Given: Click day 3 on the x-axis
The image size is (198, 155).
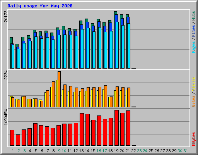Looking at the screenshot, I should pos(24,151).
